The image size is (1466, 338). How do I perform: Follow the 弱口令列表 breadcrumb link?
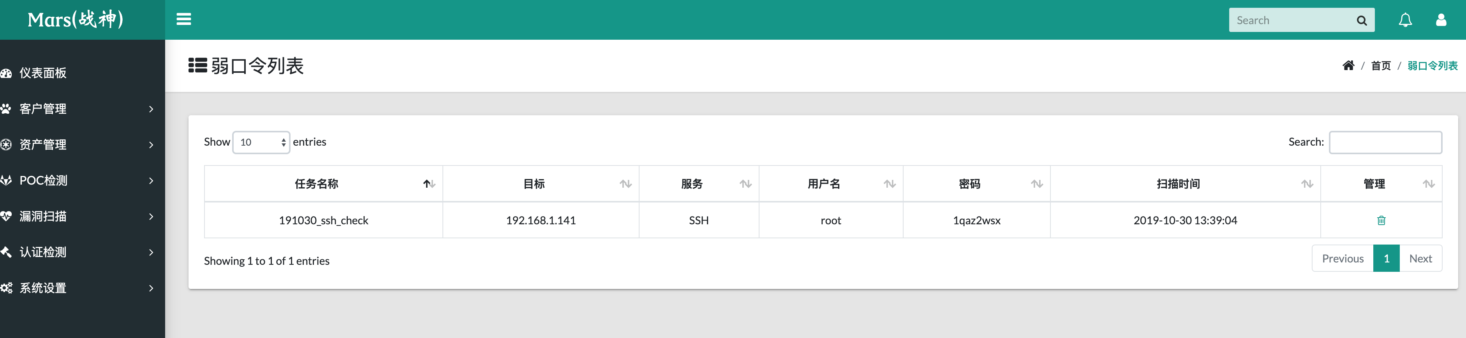pyautogui.click(x=1433, y=65)
